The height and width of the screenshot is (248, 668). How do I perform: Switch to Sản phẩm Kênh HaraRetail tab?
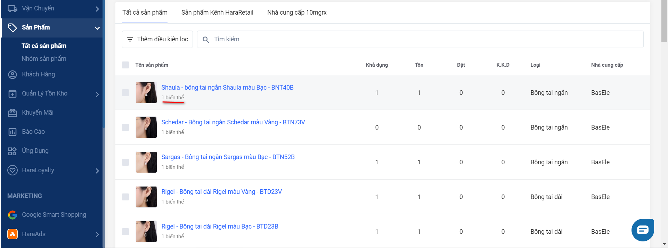click(217, 13)
